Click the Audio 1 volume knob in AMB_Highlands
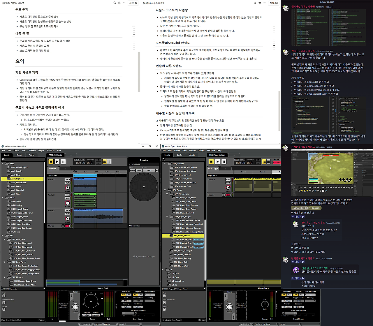The image size is (373, 326). coord(68,187)
